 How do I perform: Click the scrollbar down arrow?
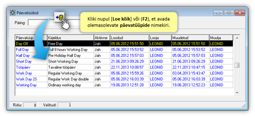pos(237,93)
